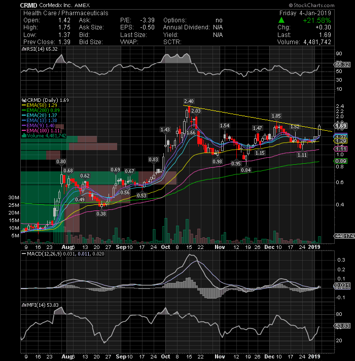Click the SCTR label
Screen dimensions: 355x361
point(172,42)
